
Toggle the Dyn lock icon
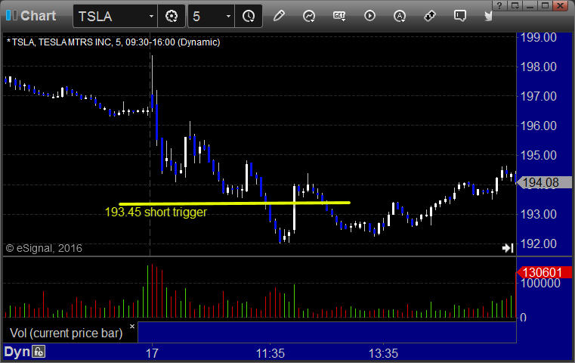coord(39,352)
